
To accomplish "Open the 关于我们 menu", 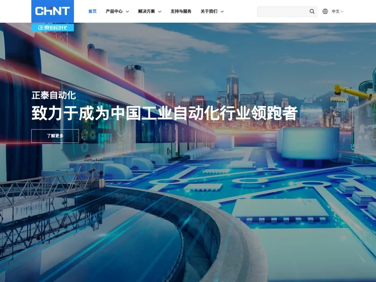I will pyautogui.click(x=209, y=11).
